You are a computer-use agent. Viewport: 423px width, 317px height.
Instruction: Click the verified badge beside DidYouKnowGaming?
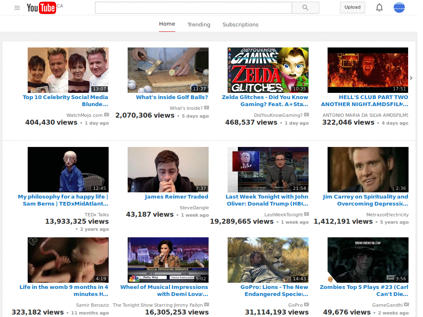click(x=307, y=115)
